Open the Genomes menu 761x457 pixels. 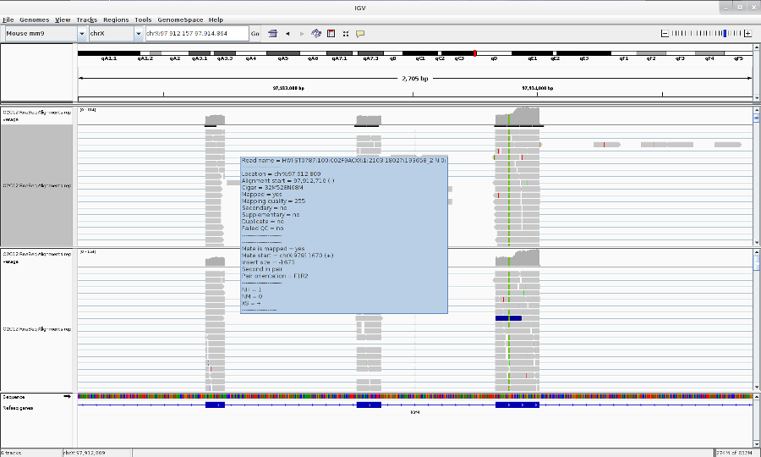(x=34, y=20)
